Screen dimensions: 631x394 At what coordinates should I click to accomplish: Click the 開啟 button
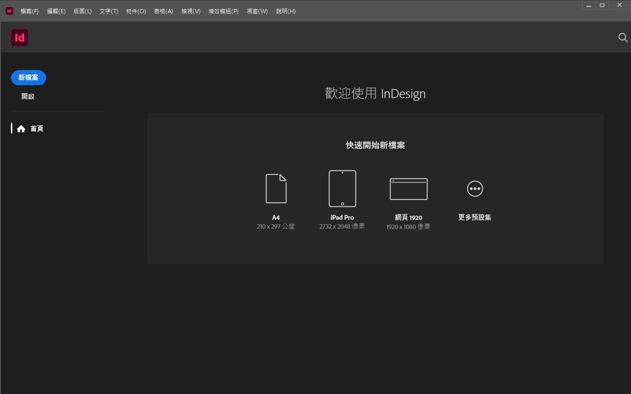28,96
